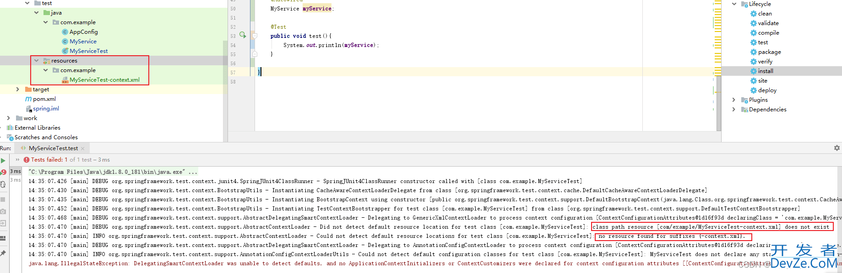Click the restore layout icon in the Run toolbar
Image resolution: width=842 pixels, height=273 pixels.
pos(3,238)
